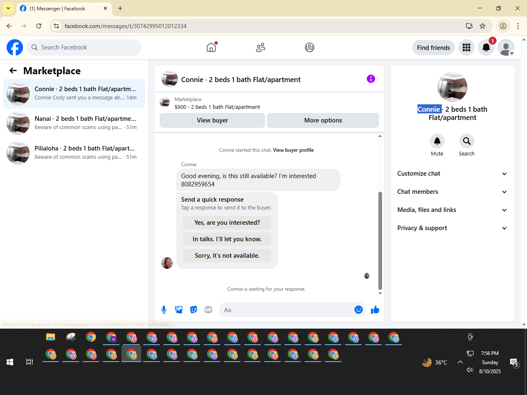Open the Facebook menu grid icon
527x395 pixels.
point(466,47)
